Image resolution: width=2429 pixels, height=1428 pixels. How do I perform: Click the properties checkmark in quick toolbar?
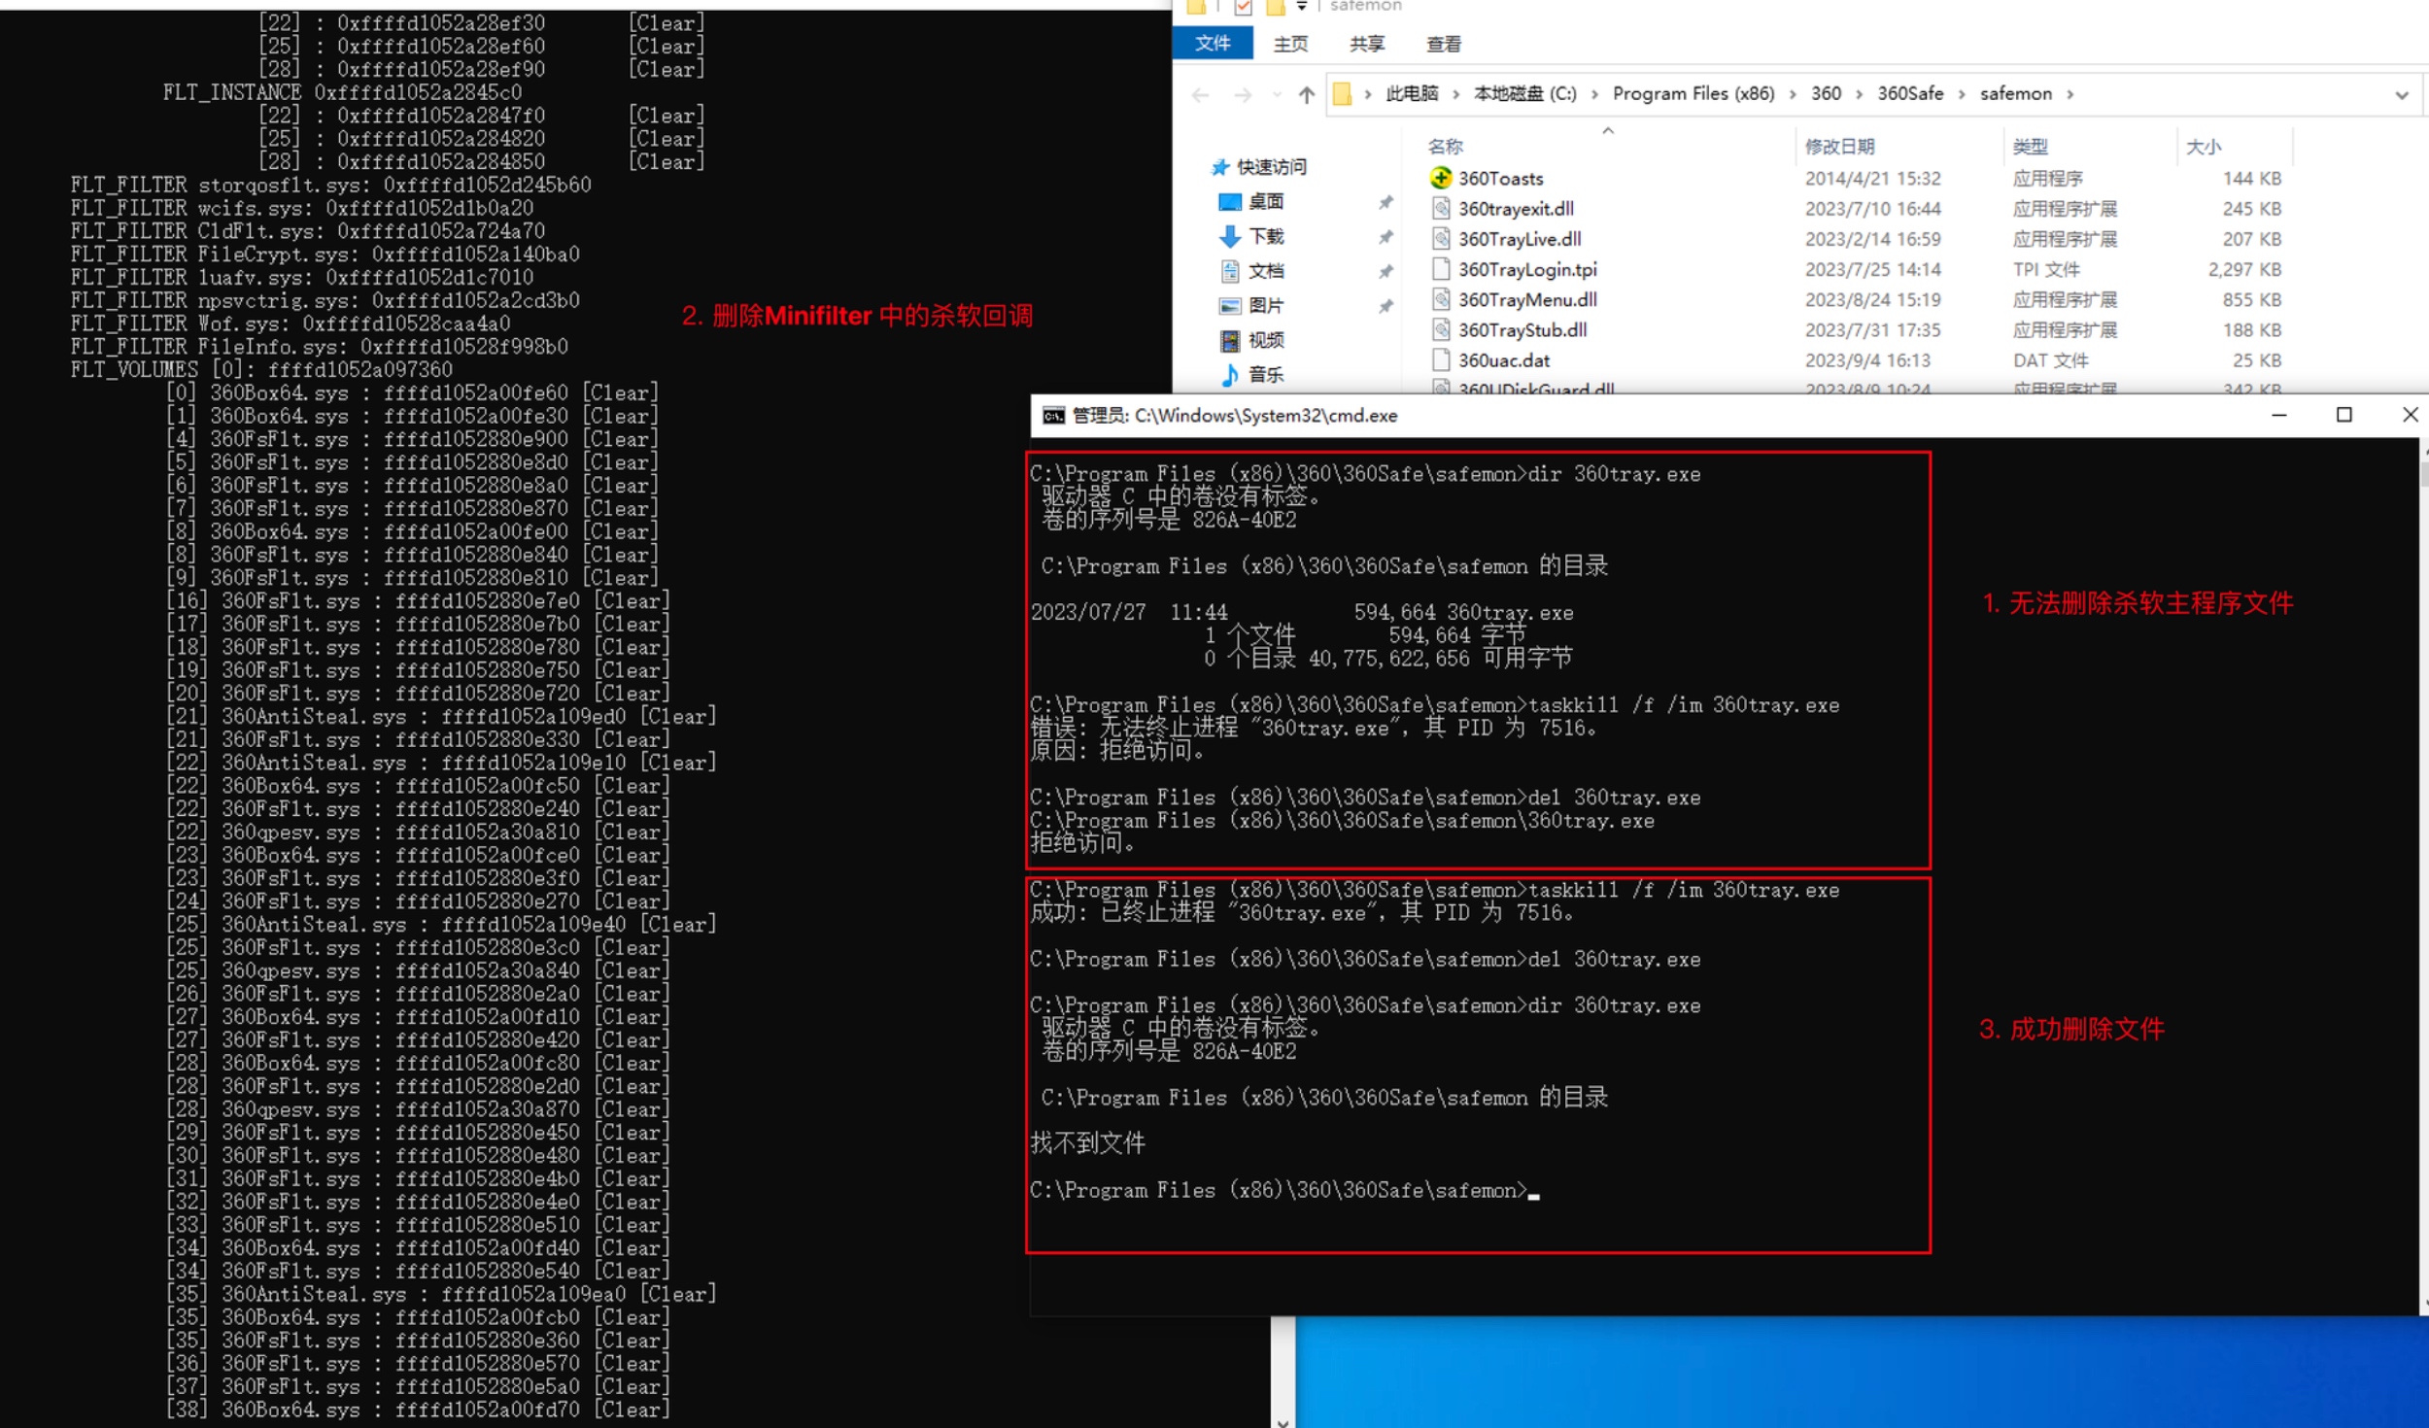pyautogui.click(x=1243, y=8)
